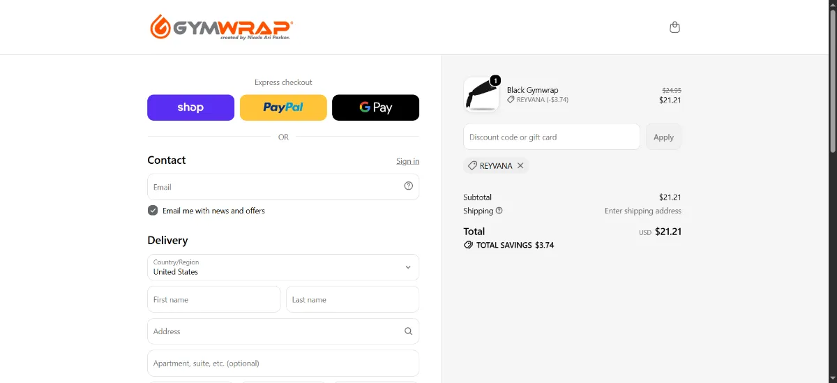Focus the Discount code or gift card field
Image resolution: width=837 pixels, height=383 pixels.
coord(552,137)
